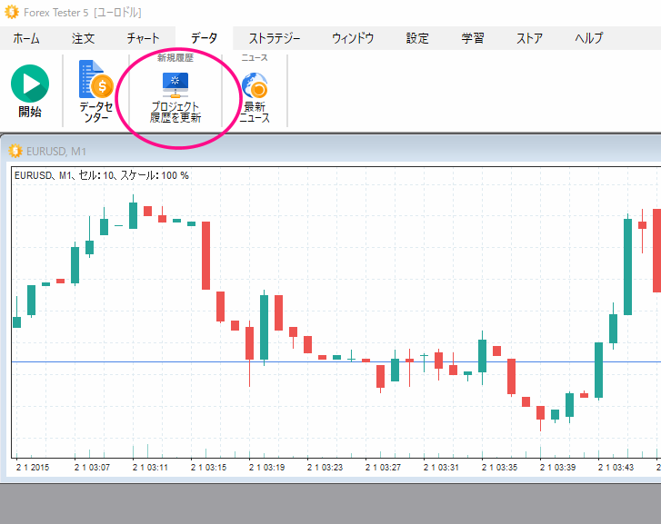Image resolution: width=661 pixels, height=524 pixels.
Task: Click the time label '2 1 03:11'
Action: (151, 467)
